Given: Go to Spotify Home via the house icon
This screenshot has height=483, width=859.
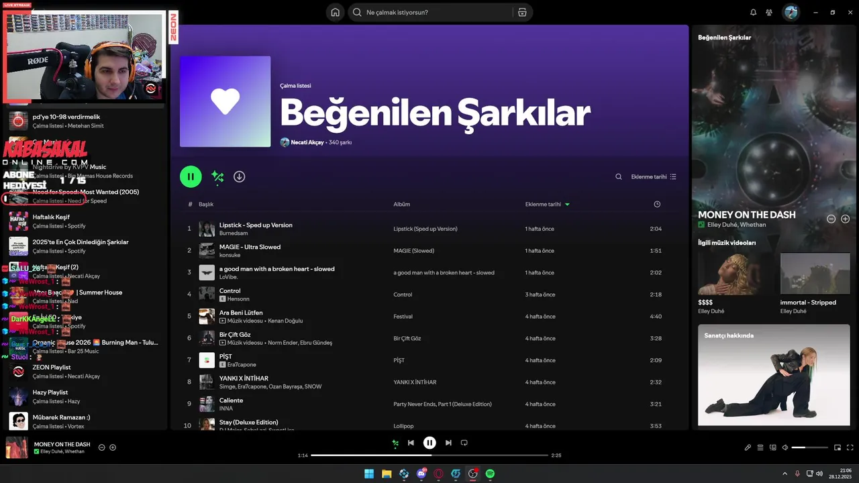Looking at the screenshot, I should (x=335, y=12).
